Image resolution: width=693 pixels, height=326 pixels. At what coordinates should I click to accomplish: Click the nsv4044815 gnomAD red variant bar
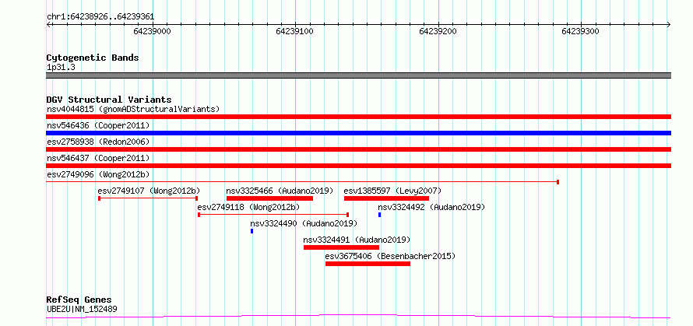click(x=358, y=117)
